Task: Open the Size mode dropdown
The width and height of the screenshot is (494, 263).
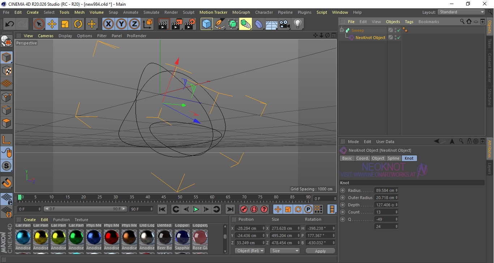Action: [x=285, y=251]
